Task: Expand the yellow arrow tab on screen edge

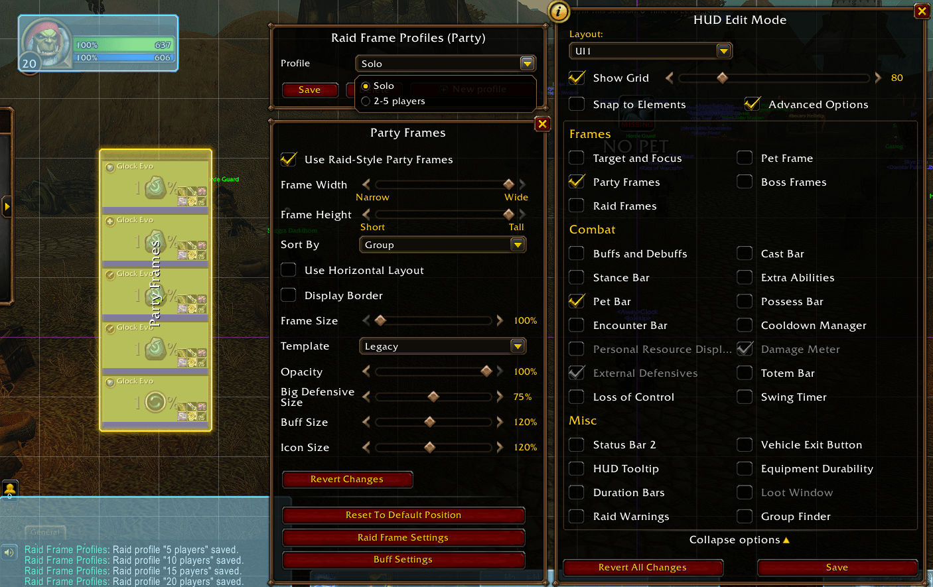Action: tap(7, 206)
